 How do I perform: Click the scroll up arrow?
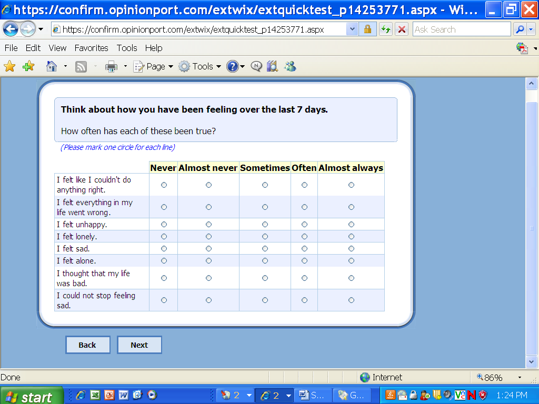tap(531, 84)
